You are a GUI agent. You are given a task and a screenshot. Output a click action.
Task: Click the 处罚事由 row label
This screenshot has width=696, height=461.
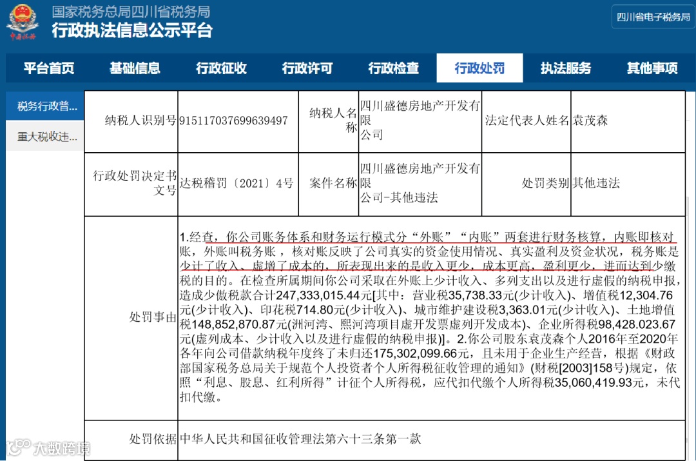pyautogui.click(x=153, y=317)
